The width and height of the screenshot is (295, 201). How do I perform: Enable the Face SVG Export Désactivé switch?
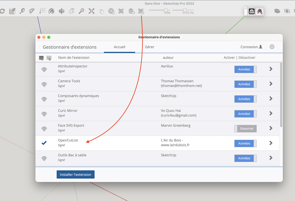tap(245, 129)
